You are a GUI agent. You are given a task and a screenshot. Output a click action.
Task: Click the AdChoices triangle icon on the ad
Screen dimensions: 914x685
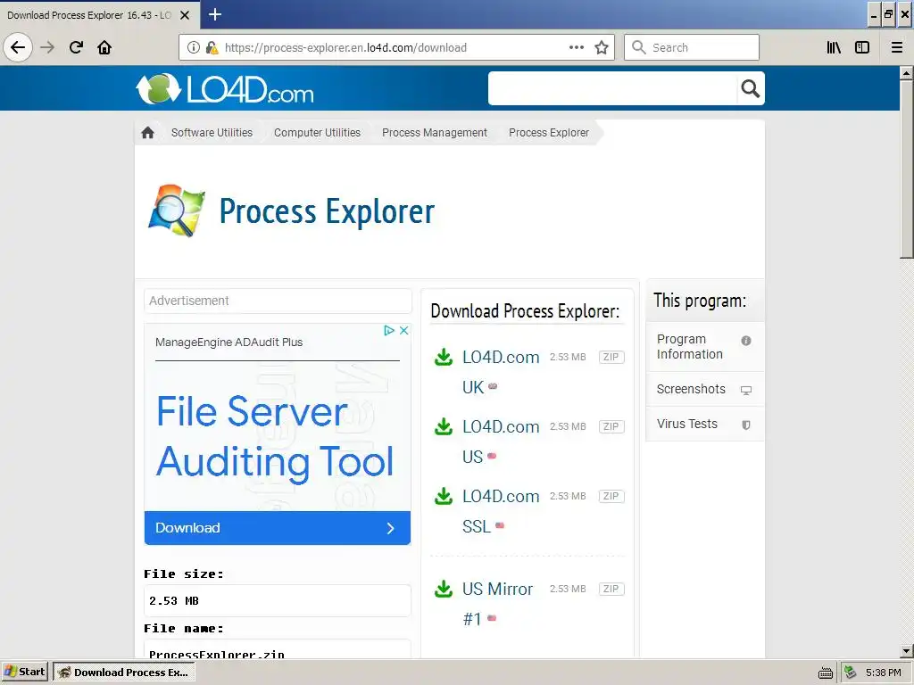point(389,330)
